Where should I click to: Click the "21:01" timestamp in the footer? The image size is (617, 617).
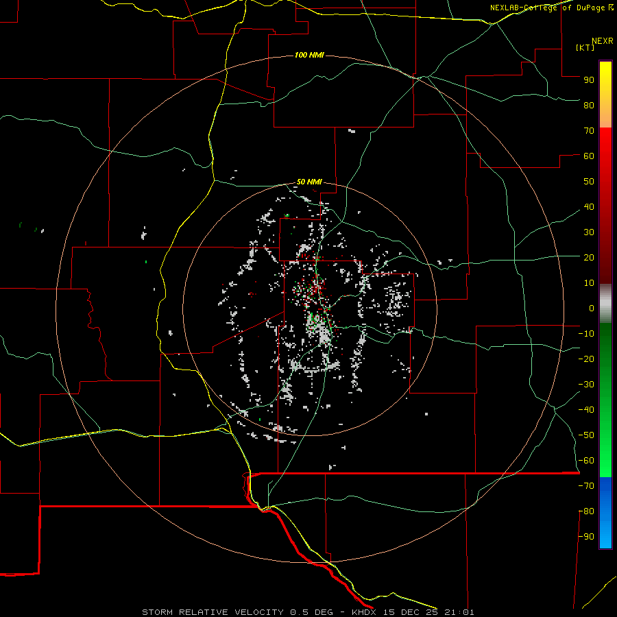click(459, 612)
